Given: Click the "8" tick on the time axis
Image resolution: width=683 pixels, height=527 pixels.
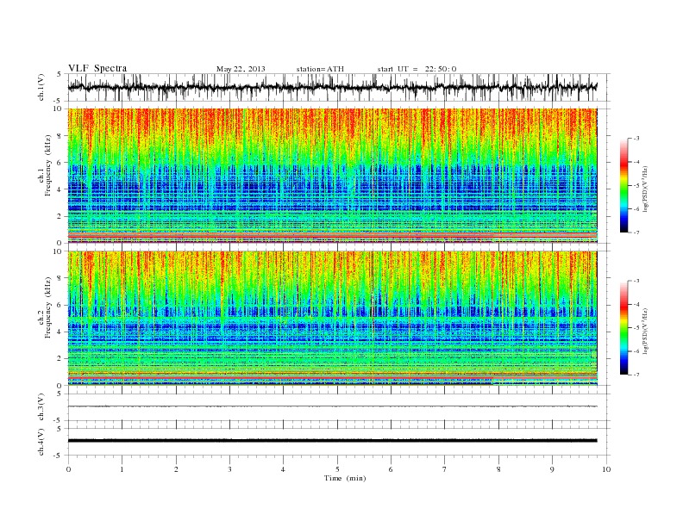Looking at the screenshot, I should click(x=498, y=469).
